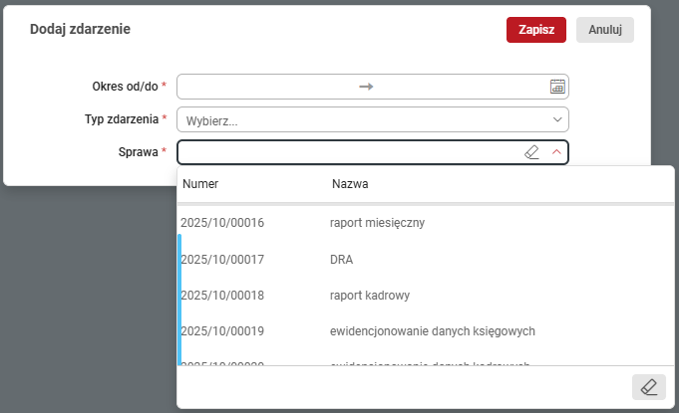Save the event with Zapisz

[536, 30]
